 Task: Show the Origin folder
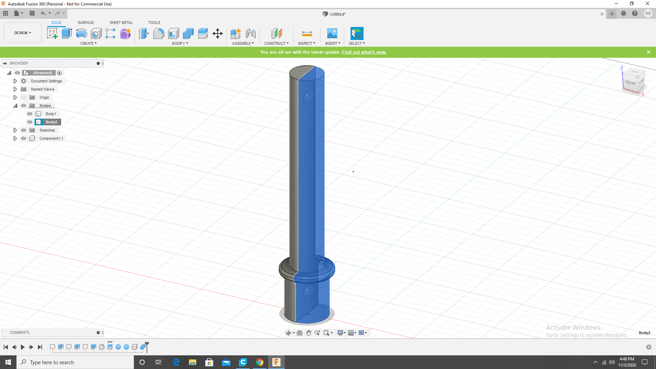pos(24,97)
